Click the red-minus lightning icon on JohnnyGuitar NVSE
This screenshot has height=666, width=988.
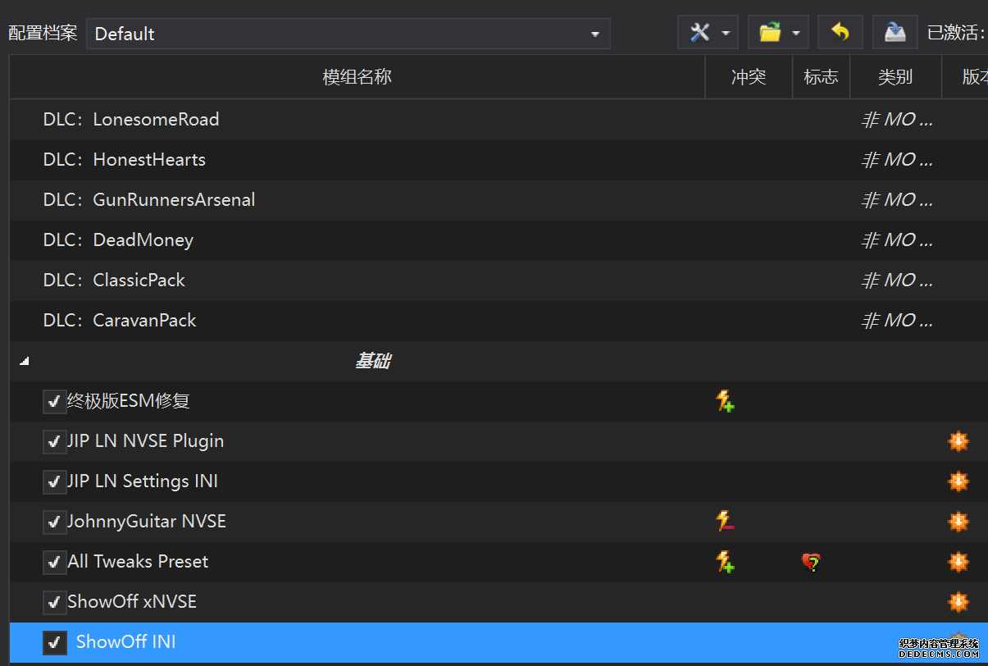[725, 521]
